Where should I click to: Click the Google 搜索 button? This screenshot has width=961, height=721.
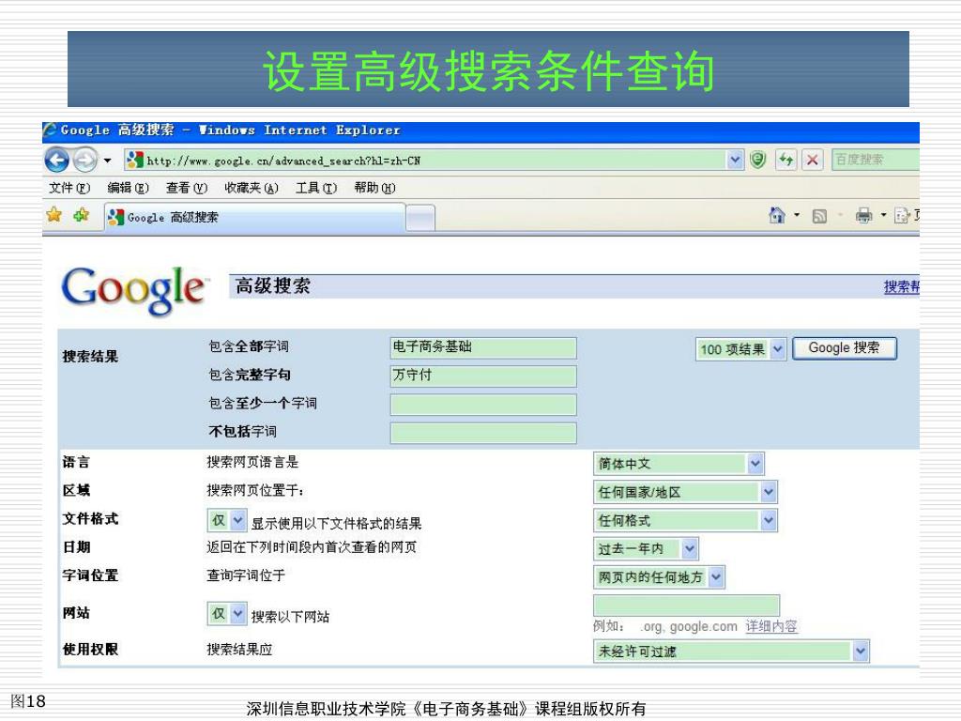tap(845, 348)
